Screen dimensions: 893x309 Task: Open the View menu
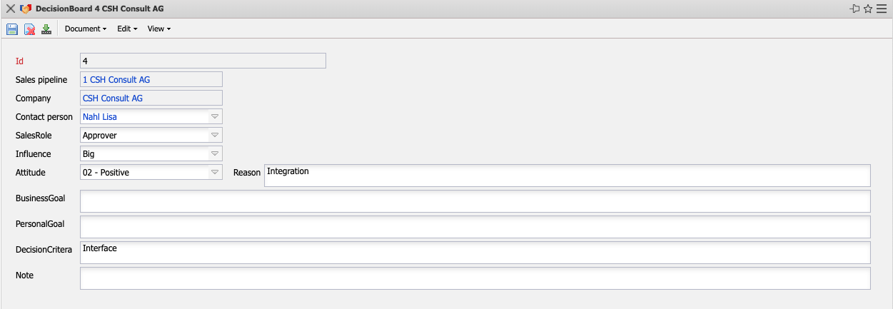pos(158,29)
